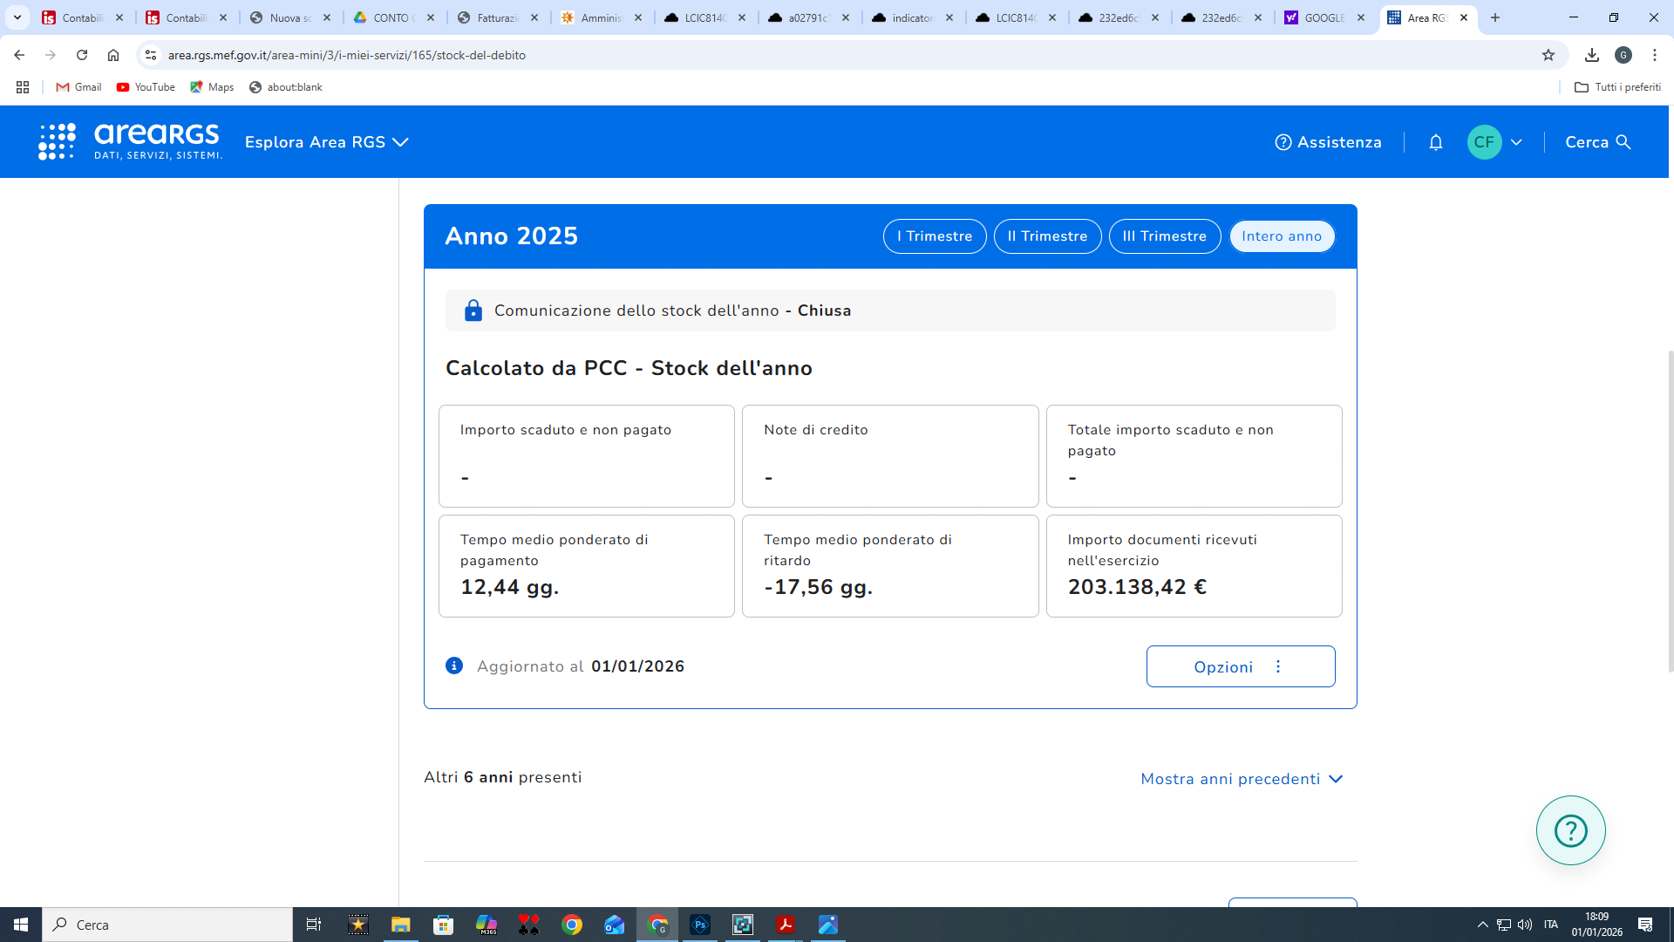Screen dimensions: 1674x942
Task: Open the CF user account dropdown
Action: coord(1494,142)
